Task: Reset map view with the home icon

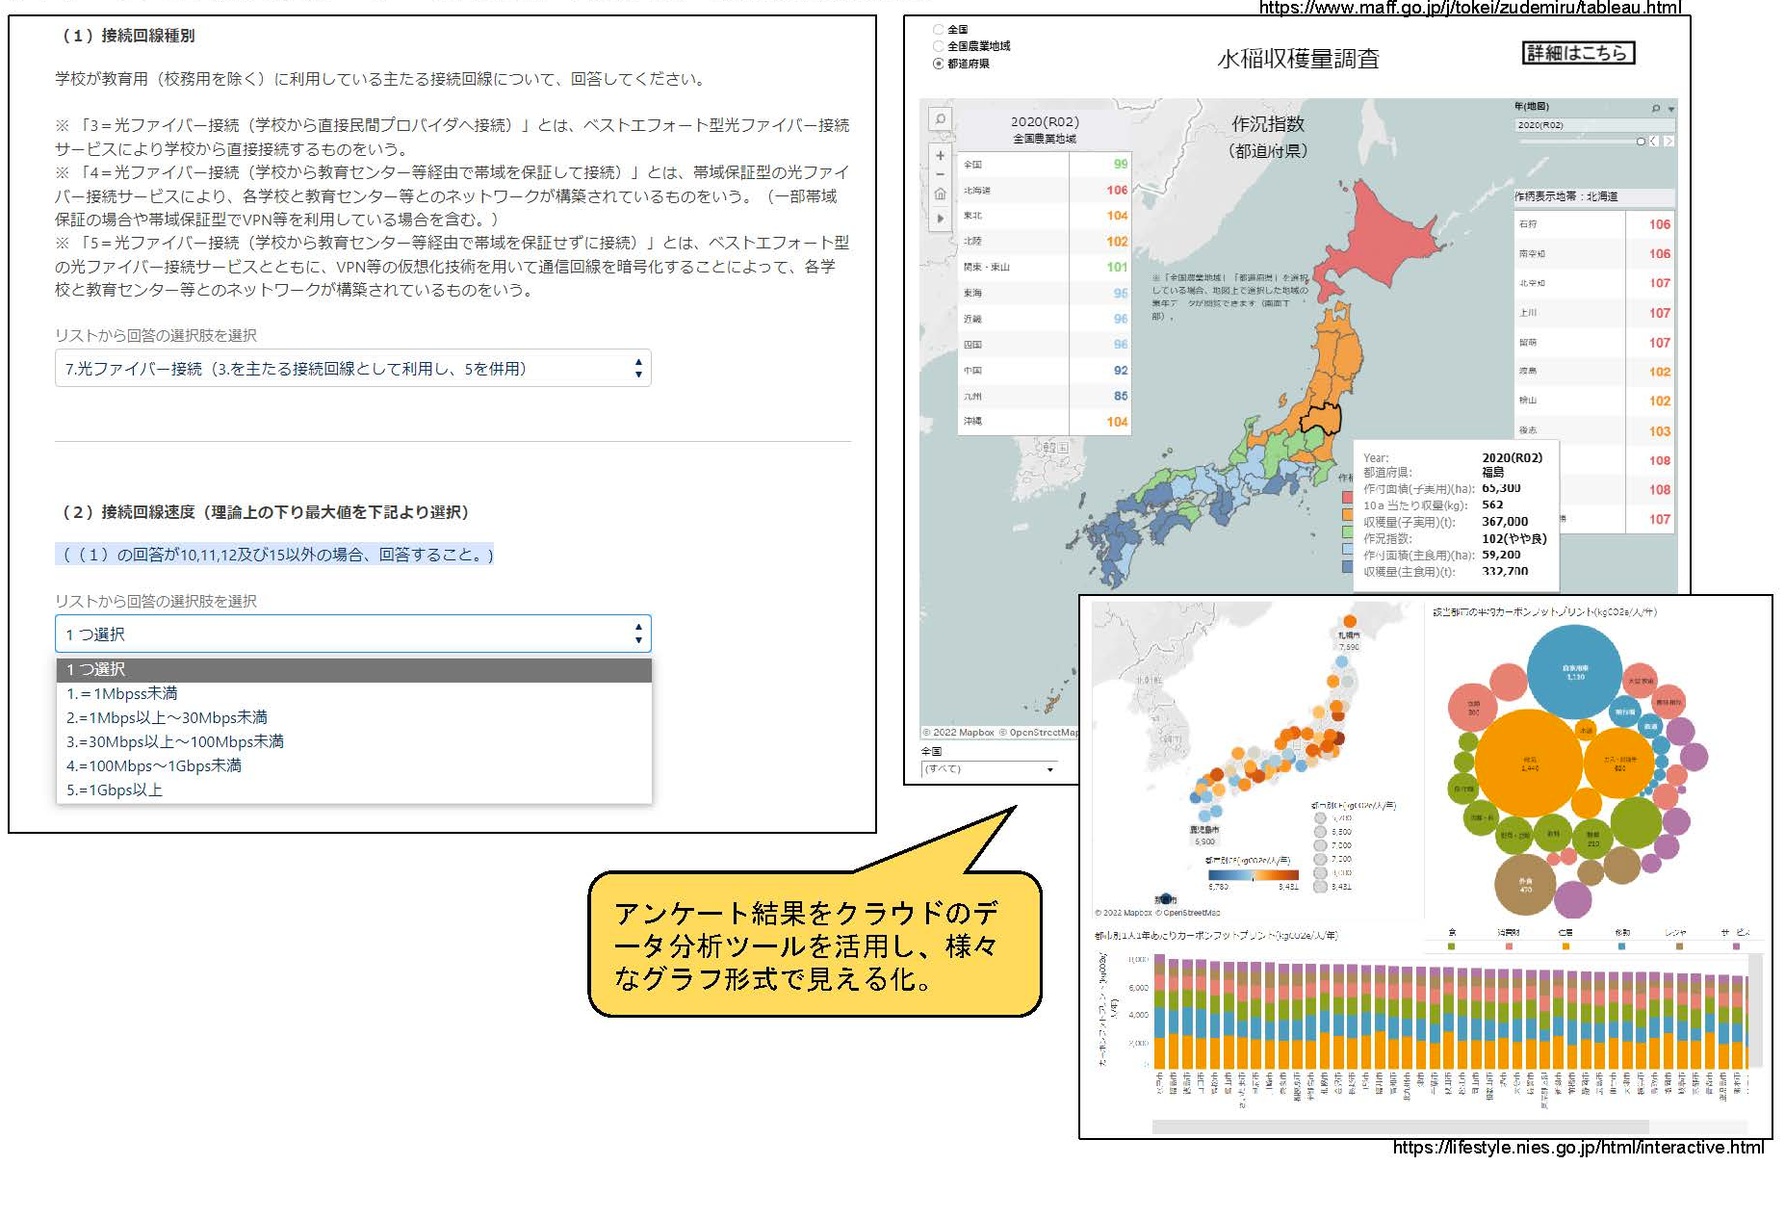Action: (940, 194)
